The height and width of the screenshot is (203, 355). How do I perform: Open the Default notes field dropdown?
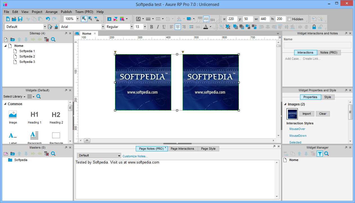[99, 155]
